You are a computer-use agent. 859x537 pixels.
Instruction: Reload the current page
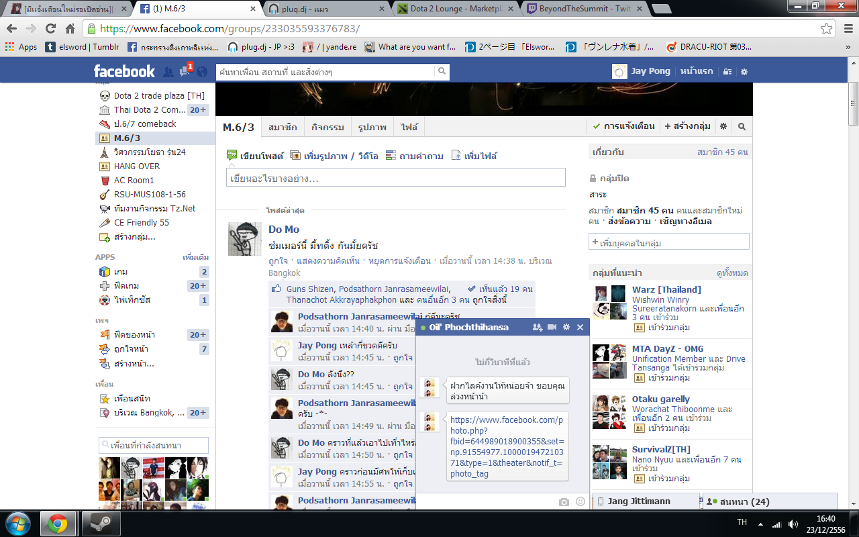[x=50, y=29]
